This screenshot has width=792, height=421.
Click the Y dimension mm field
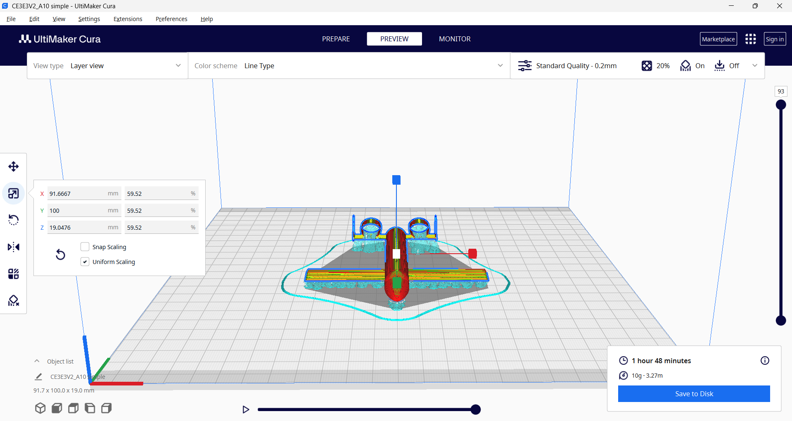pos(84,210)
